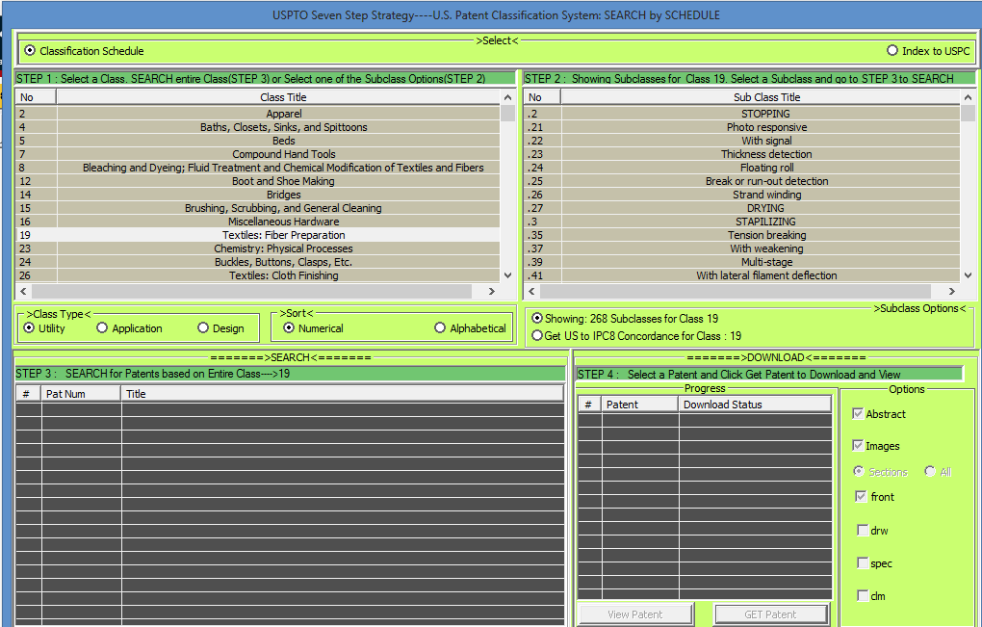Select class Boot and Shoe Making
The image size is (982, 627).
[x=258, y=181]
